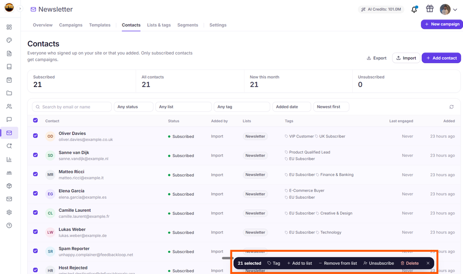Click the VIP Customer tag
The image size is (463, 274).
coord(299,136)
